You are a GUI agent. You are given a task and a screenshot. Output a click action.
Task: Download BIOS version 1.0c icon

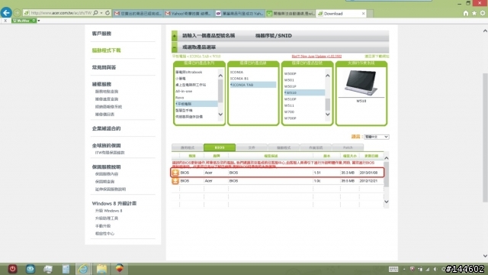point(175,181)
